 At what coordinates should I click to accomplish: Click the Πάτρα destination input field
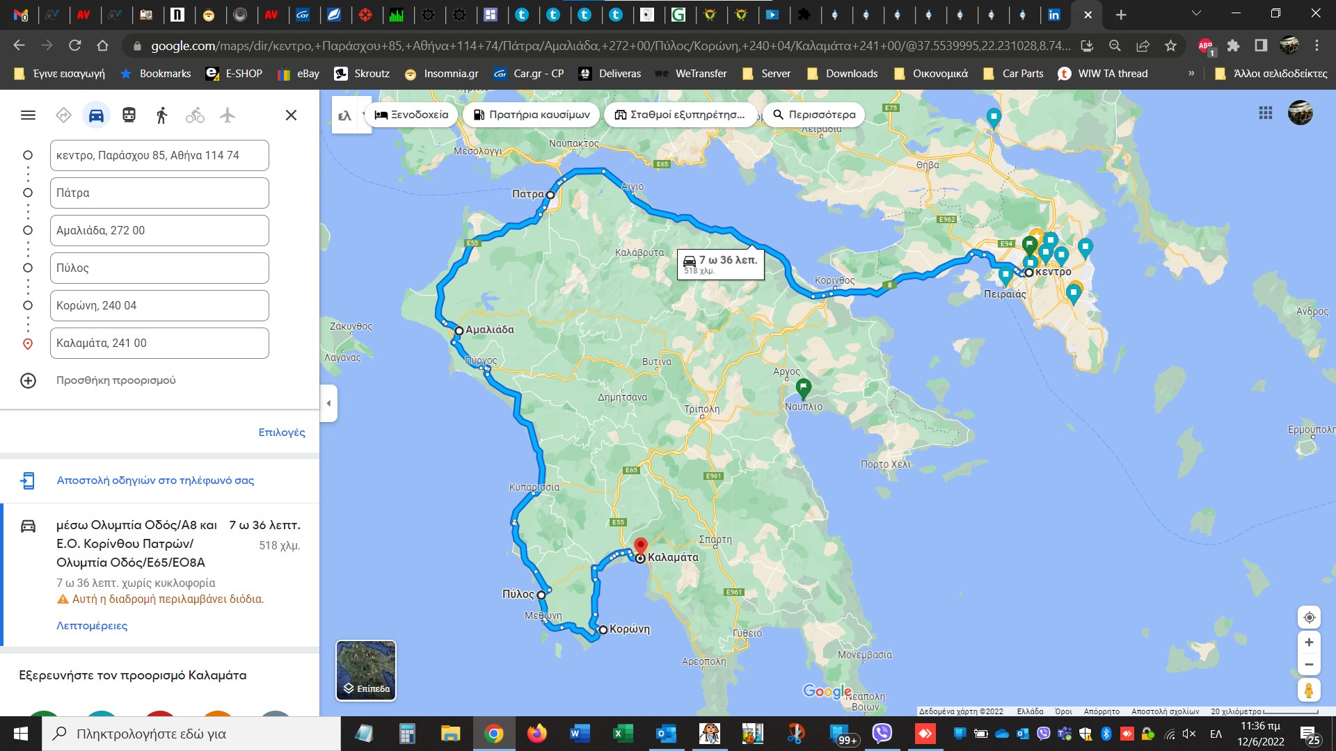pos(159,193)
